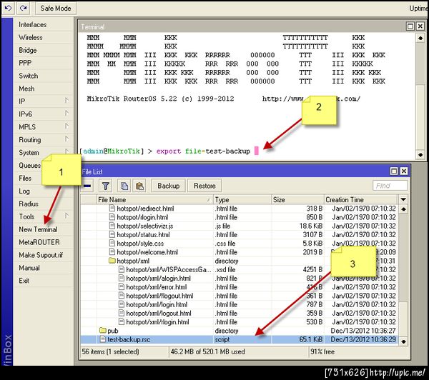Click the Restore button

pos(204,186)
